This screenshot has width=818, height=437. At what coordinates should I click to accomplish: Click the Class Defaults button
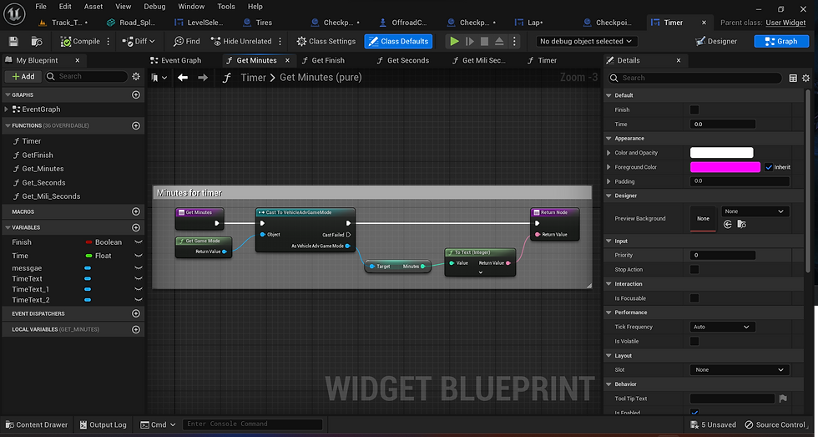(x=399, y=41)
